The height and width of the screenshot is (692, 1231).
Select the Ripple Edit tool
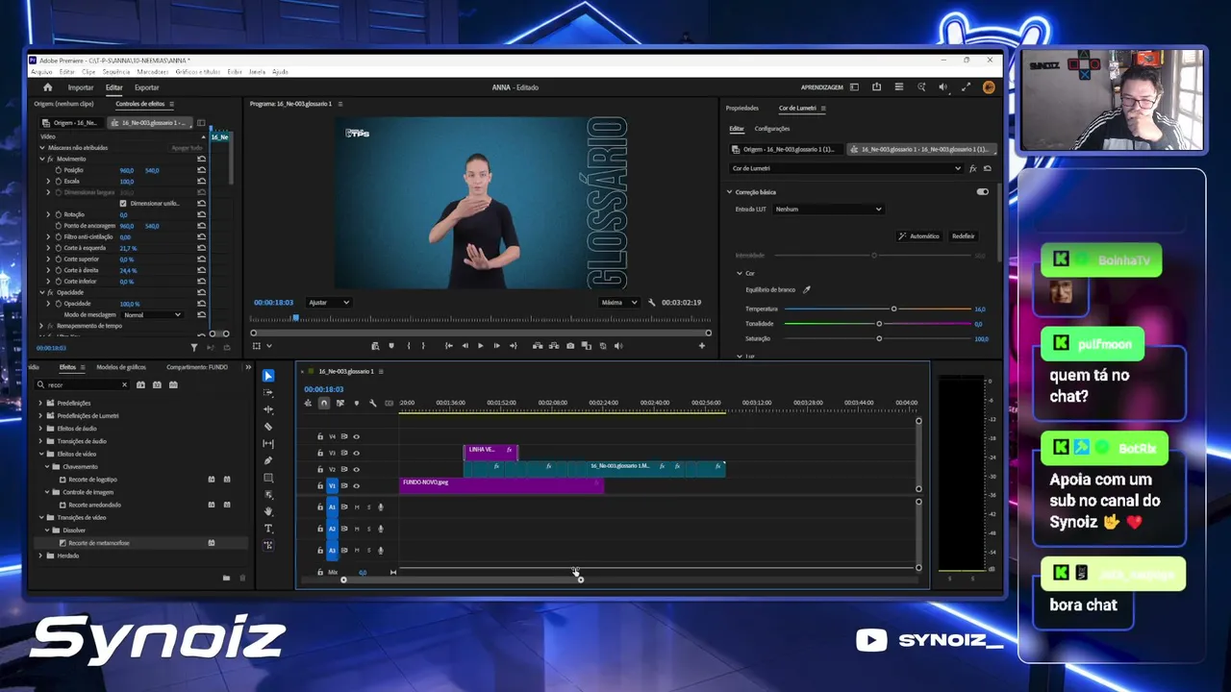click(x=268, y=409)
